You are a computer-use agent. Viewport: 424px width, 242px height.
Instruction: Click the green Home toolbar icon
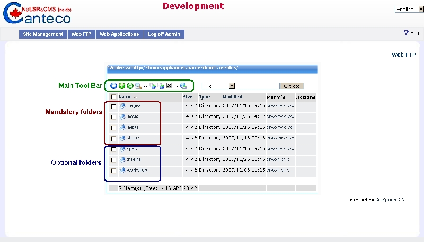(x=122, y=86)
